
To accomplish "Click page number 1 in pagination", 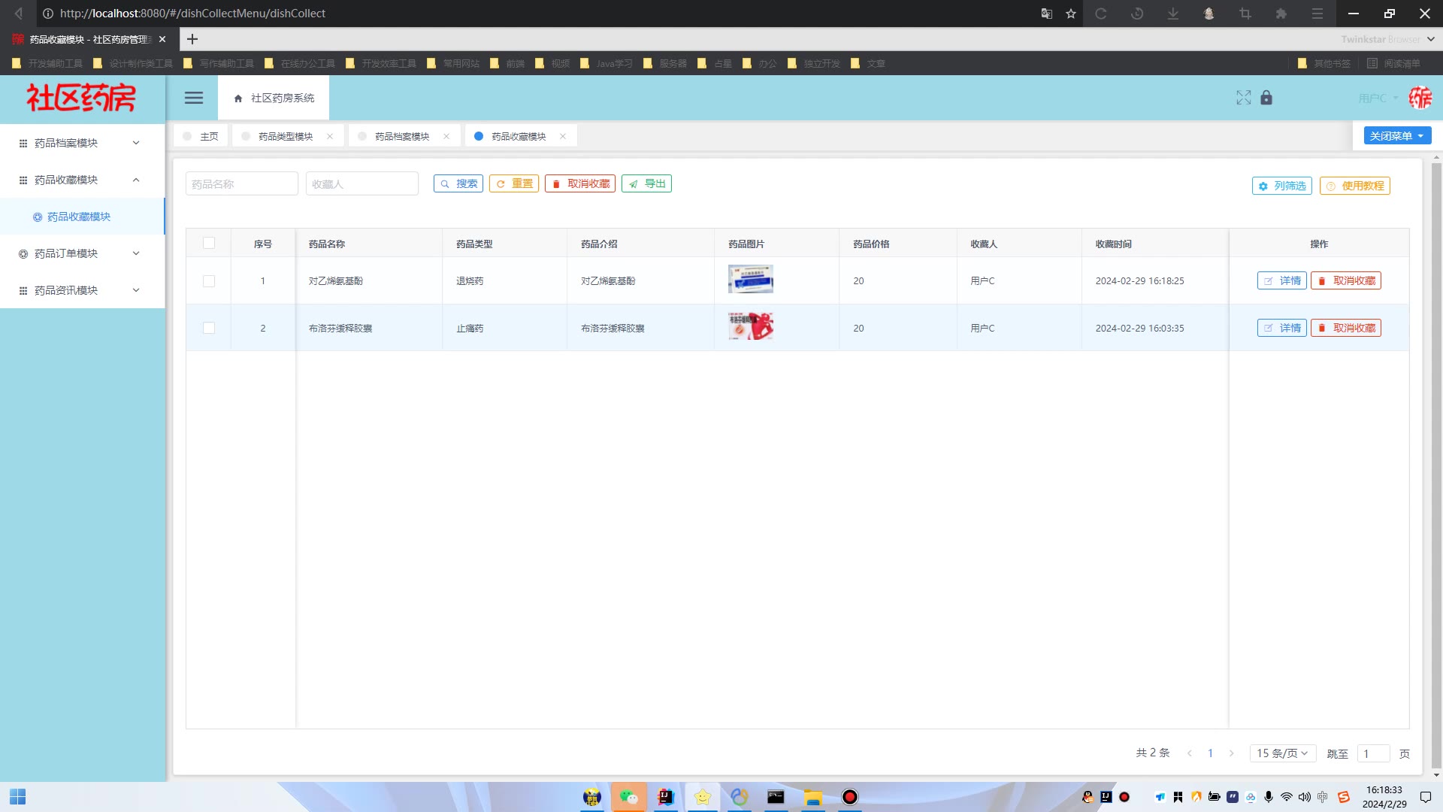I will click(x=1210, y=753).
